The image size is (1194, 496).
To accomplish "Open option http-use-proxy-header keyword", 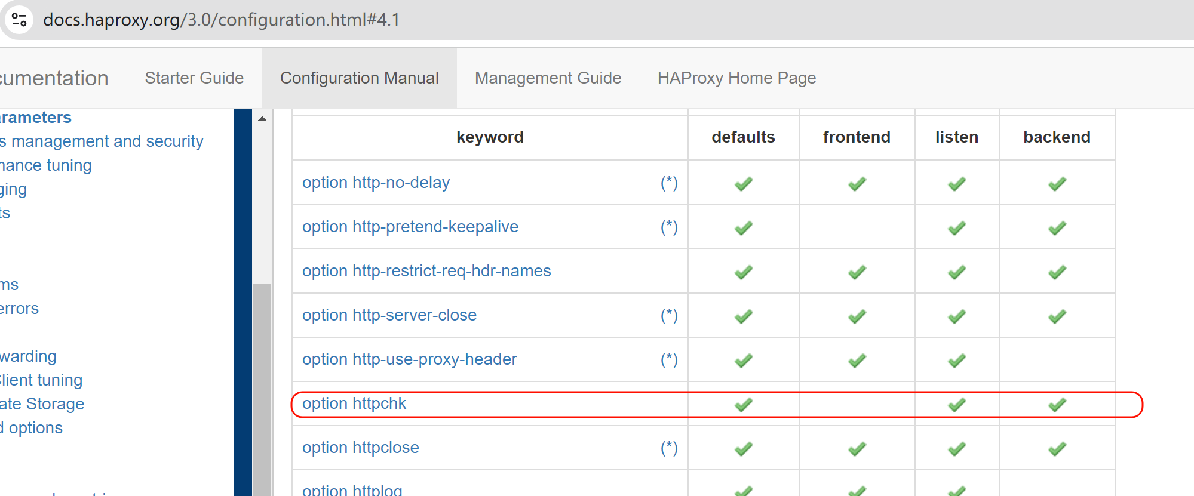I will 409,359.
